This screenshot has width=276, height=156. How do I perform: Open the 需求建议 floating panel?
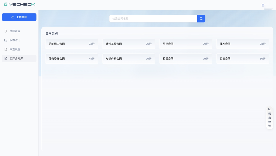tap(270, 118)
